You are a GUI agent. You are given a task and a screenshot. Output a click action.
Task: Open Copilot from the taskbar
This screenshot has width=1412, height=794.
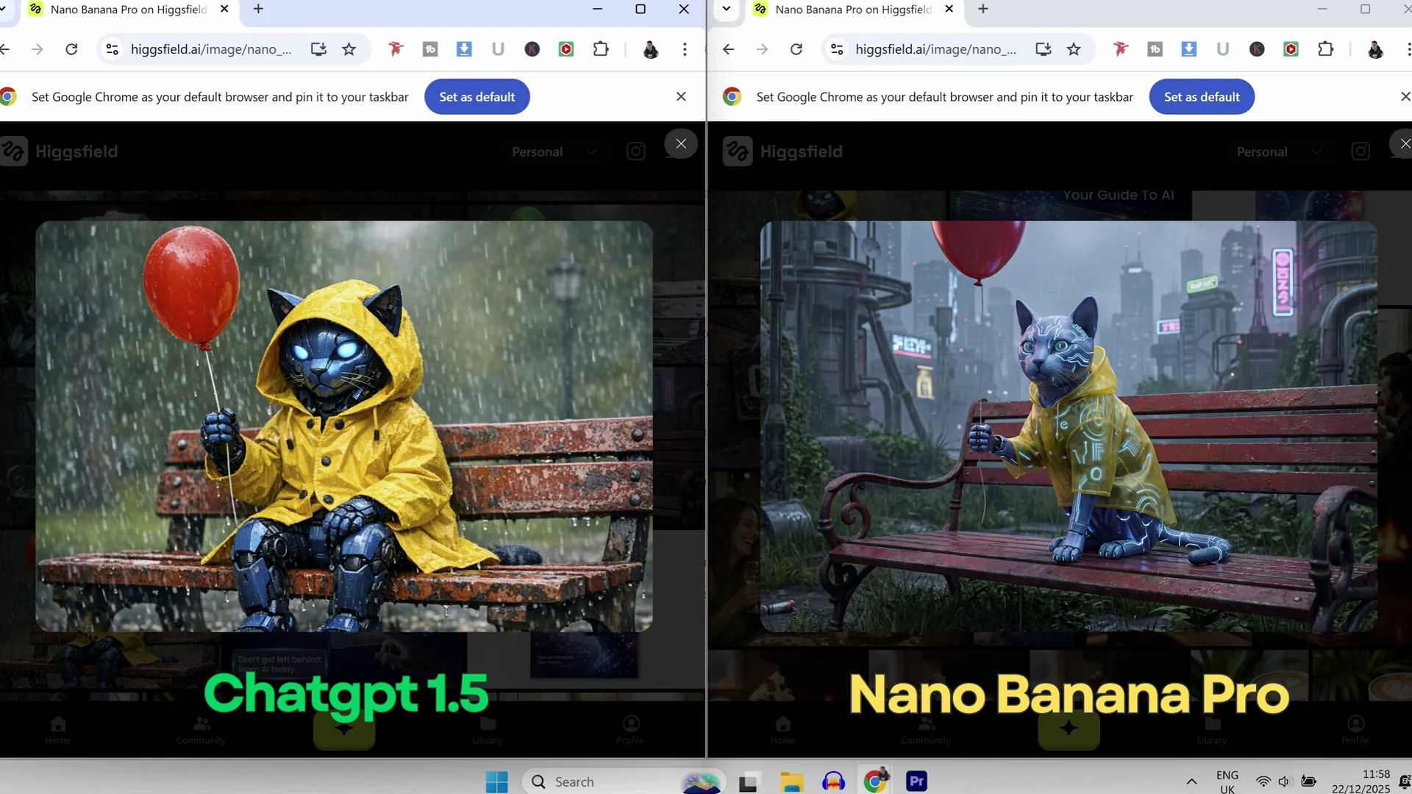click(x=701, y=782)
